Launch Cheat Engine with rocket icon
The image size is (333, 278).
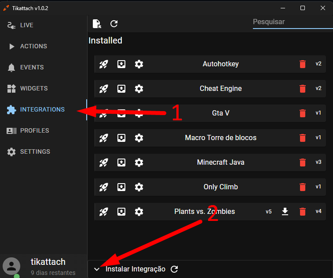[x=104, y=89]
